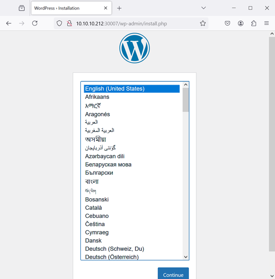Go forward one page with arrow
This screenshot has width=275, height=279.
[22, 23]
